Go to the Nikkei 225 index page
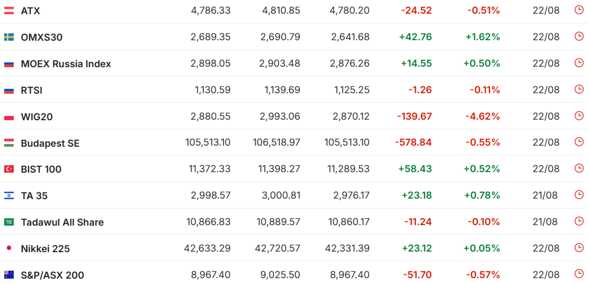589x284 pixels. point(46,248)
